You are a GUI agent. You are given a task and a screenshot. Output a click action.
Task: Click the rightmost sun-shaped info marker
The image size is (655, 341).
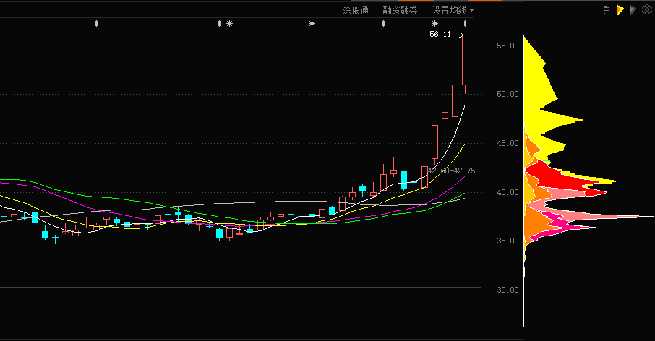434,24
